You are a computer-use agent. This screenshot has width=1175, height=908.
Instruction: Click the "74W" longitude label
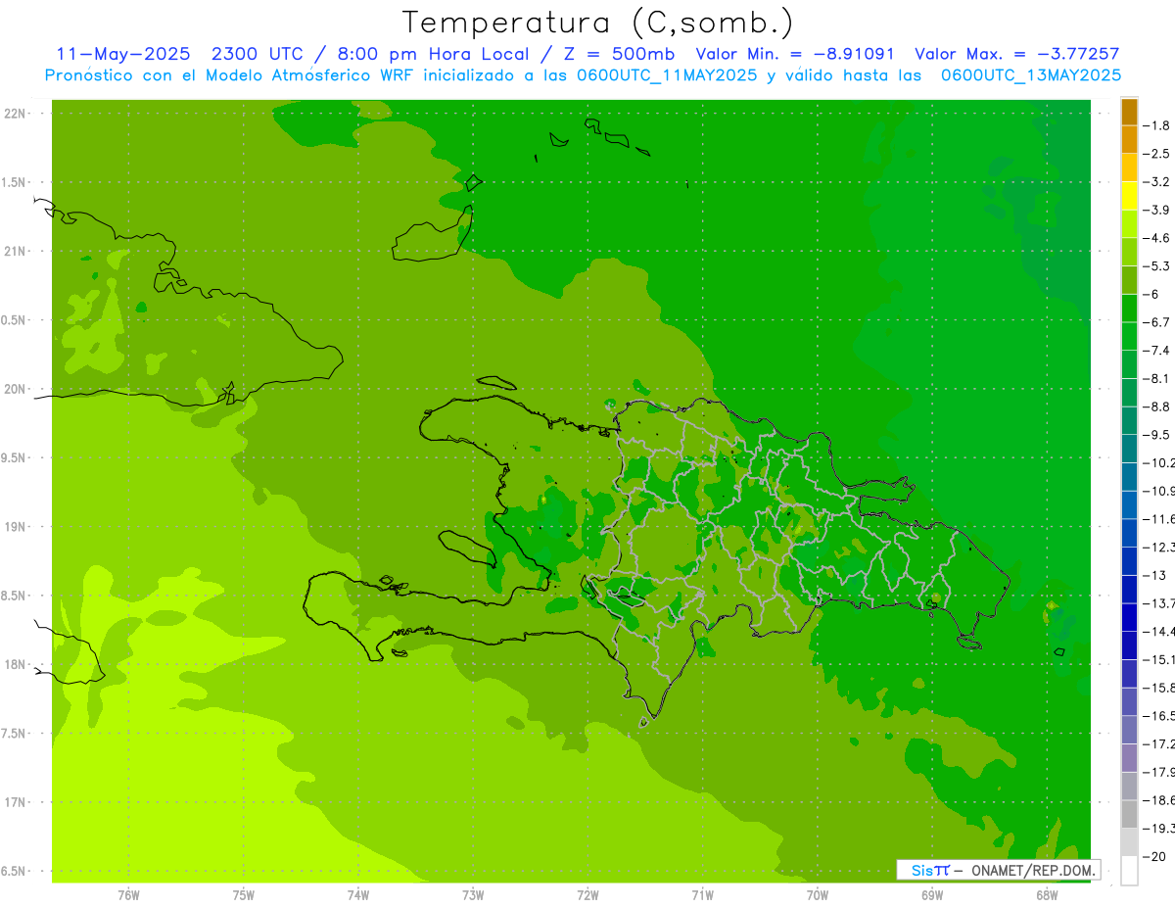coord(358,894)
